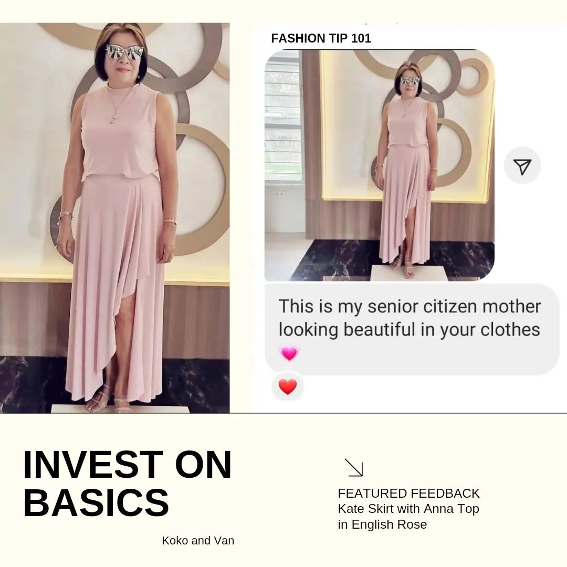
Task: Click the sleeveless pink top in the left photo
Action: click(x=120, y=136)
